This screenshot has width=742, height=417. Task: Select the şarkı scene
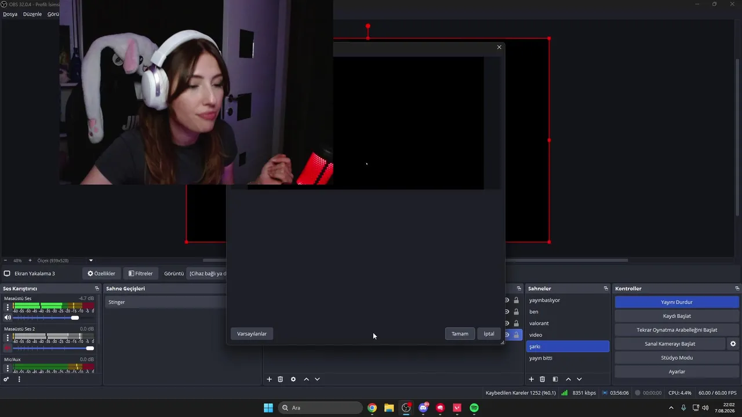click(568, 346)
